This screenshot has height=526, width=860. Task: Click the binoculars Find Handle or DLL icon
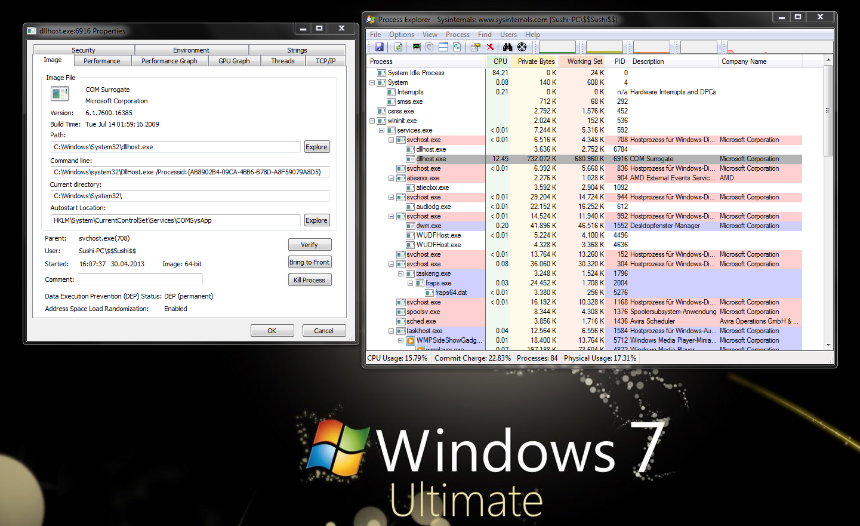(507, 47)
